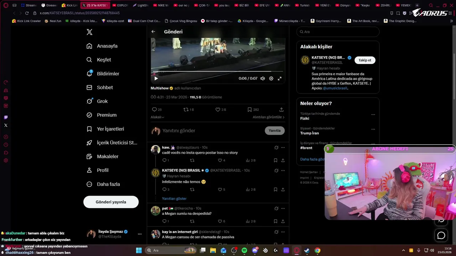Bookmark pat's reply
The height and width of the screenshot is (256, 456).
point(275,221)
